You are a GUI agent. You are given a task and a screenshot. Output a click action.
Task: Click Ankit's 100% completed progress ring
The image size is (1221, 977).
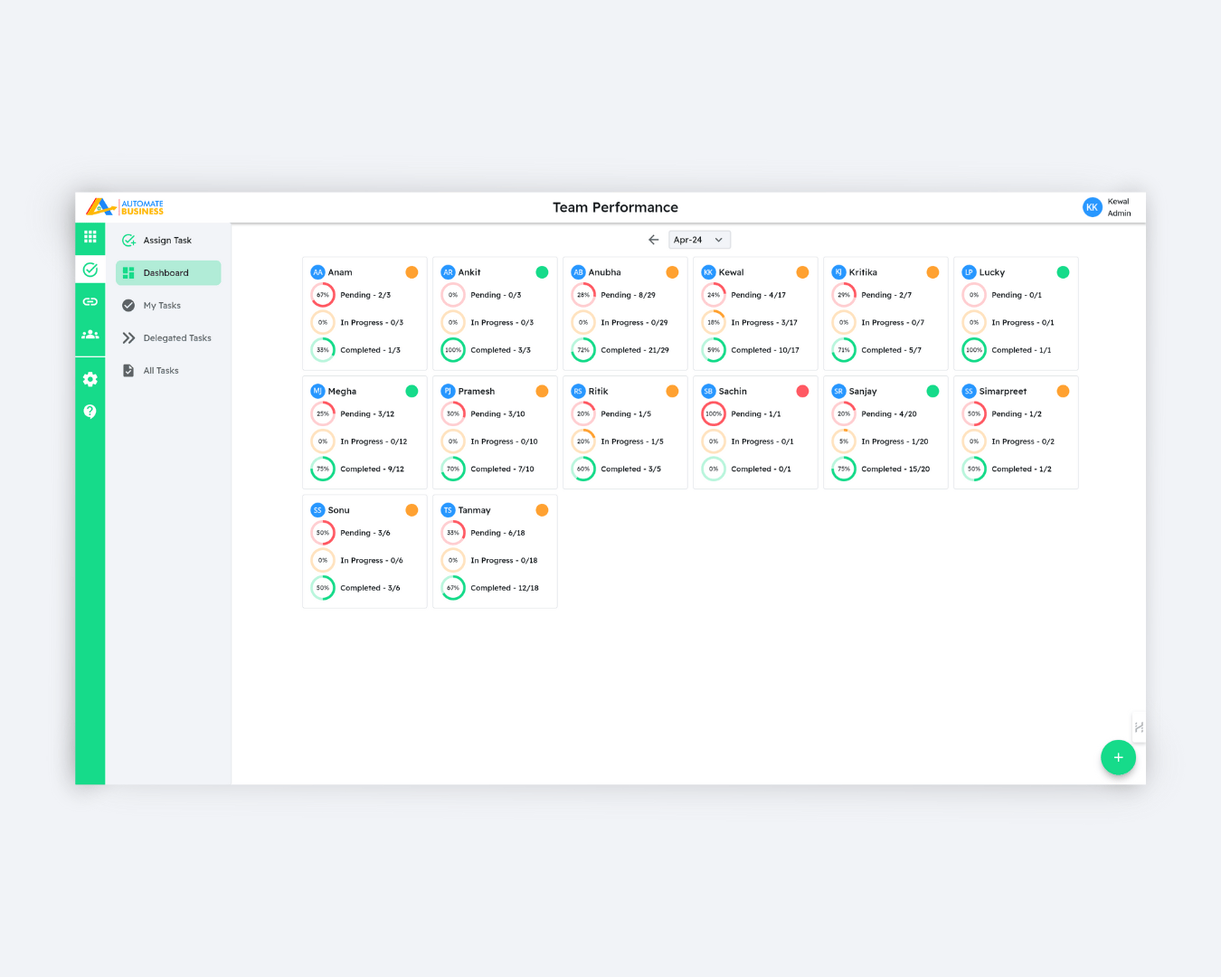click(453, 350)
